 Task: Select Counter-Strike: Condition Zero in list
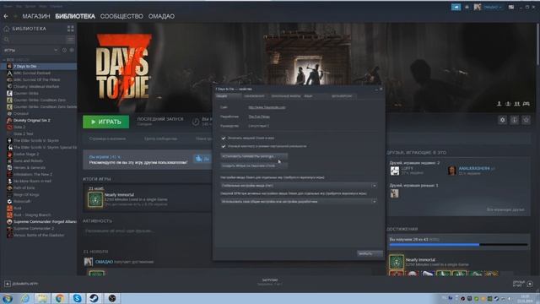click(40, 100)
